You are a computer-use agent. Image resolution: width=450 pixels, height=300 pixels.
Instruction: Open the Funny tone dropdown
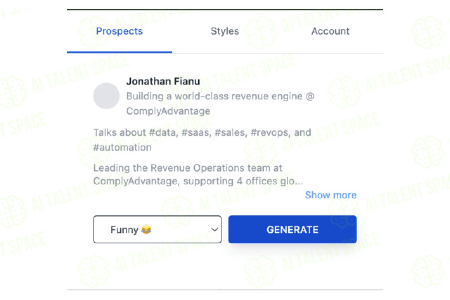[x=157, y=229]
